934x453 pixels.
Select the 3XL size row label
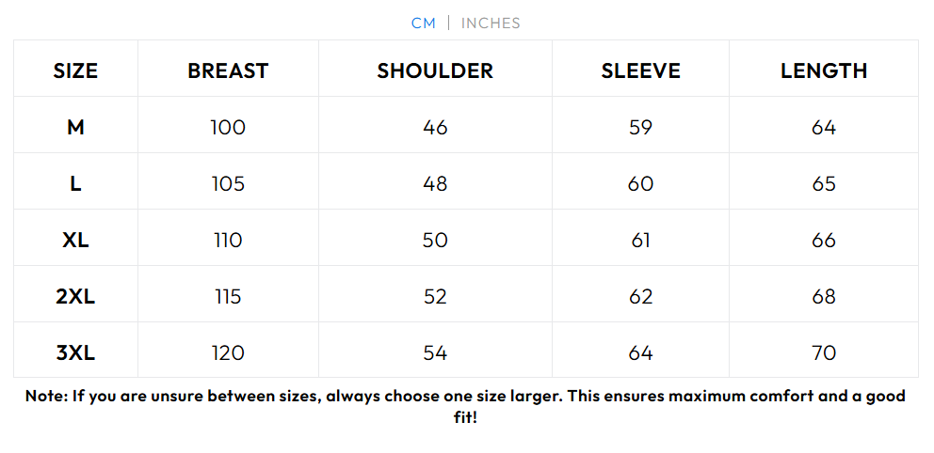tap(75, 352)
